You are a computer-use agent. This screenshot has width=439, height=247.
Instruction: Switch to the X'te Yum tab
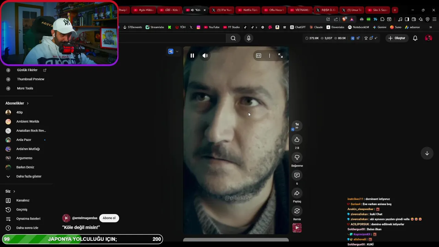222,10
